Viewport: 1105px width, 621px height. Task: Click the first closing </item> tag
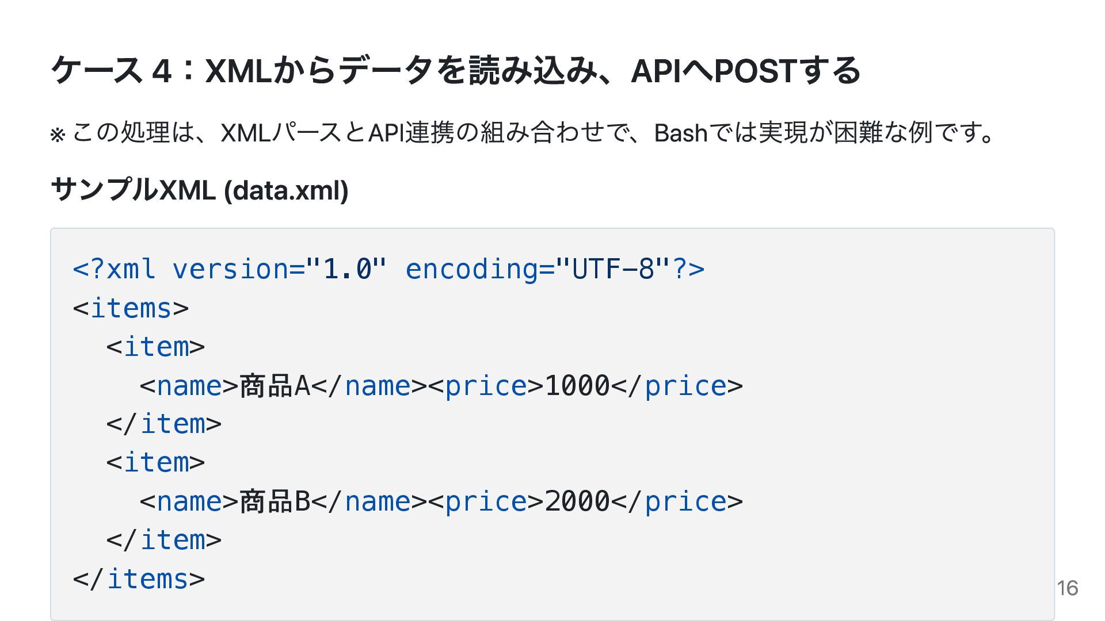coord(163,424)
